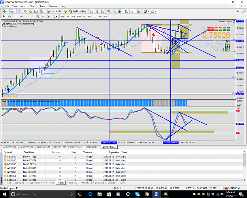Click the Zoom Out magnifier icon

click(x=114, y=11)
